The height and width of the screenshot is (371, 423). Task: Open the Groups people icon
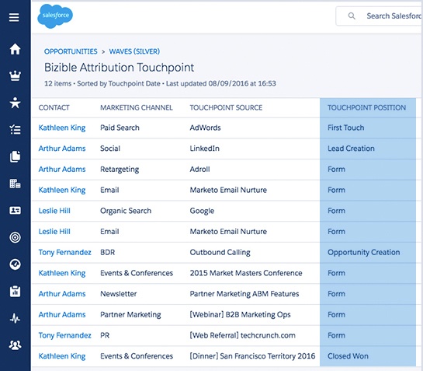15,345
